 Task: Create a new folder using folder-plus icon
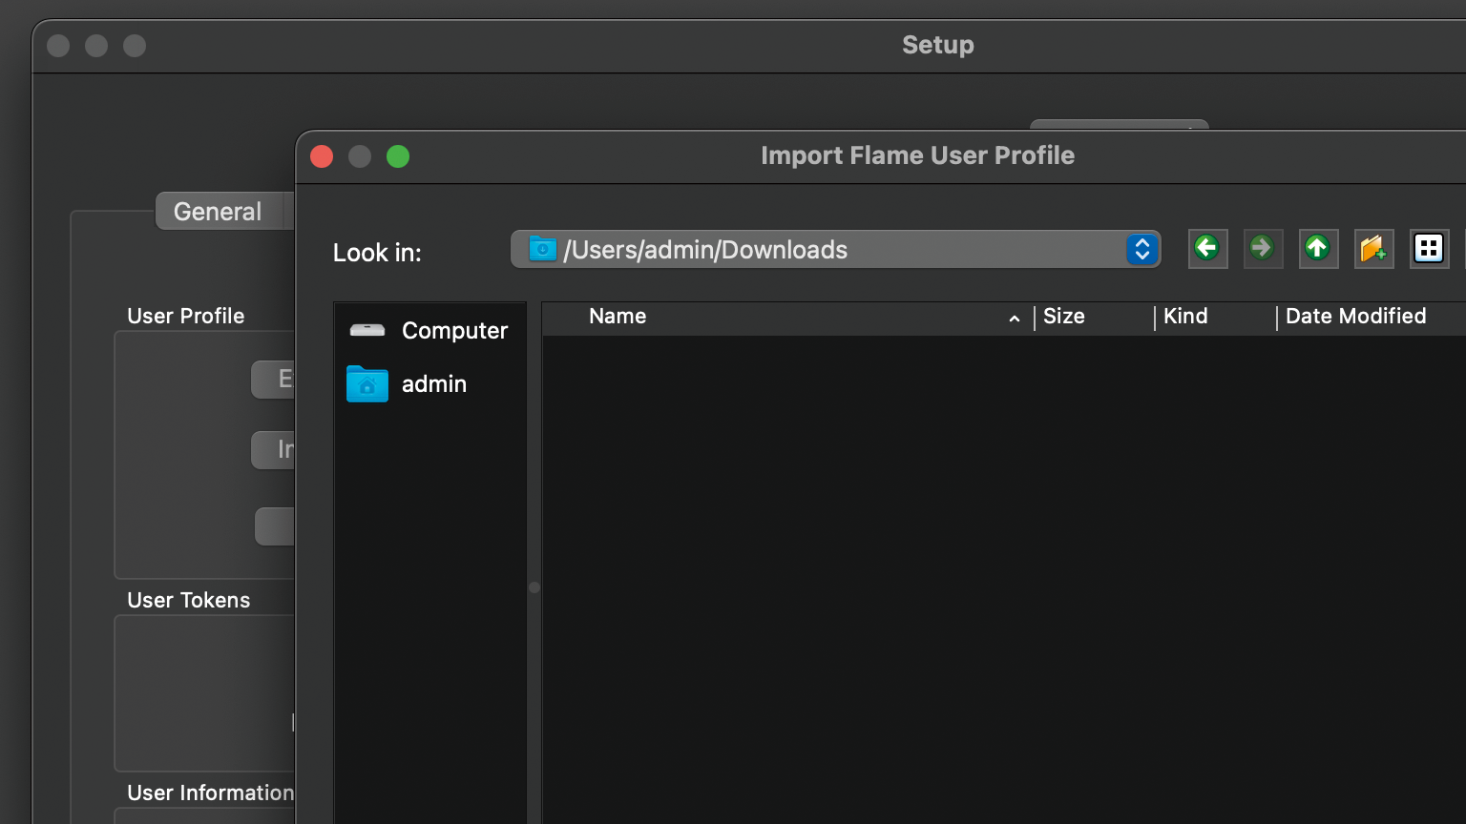[x=1373, y=249]
